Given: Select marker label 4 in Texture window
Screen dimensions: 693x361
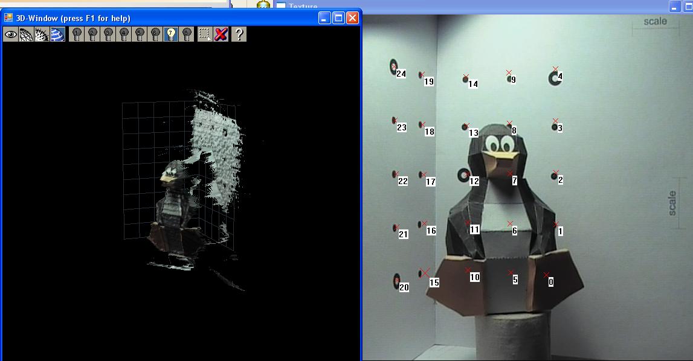Looking at the screenshot, I should pos(560,76).
